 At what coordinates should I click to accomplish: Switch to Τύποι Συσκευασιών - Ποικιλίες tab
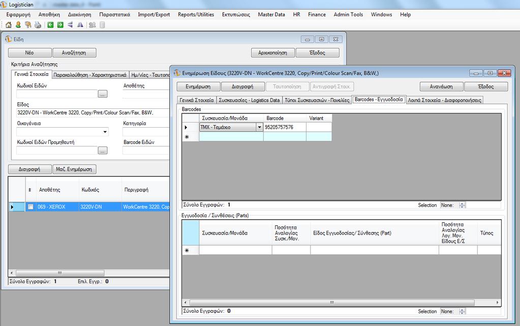pos(317,100)
